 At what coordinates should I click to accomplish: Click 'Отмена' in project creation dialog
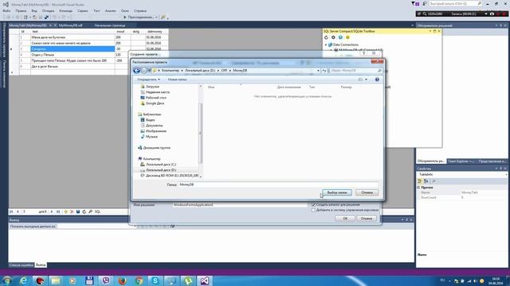pos(367,218)
